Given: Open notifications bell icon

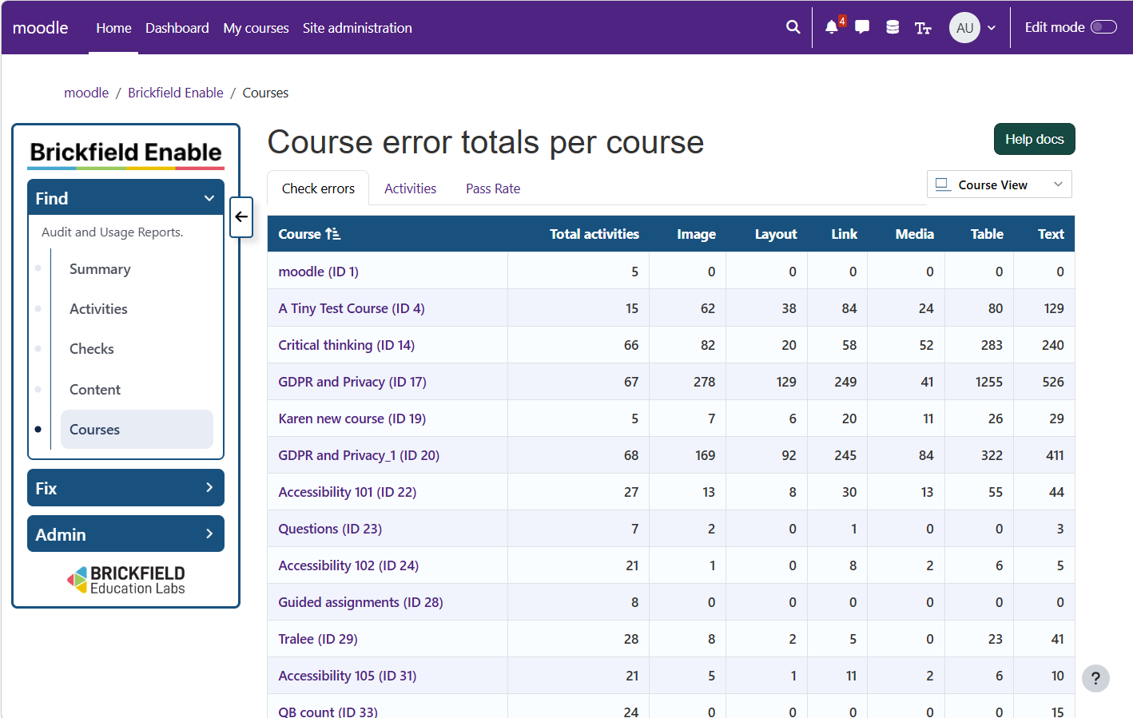Looking at the screenshot, I should click(x=832, y=27).
